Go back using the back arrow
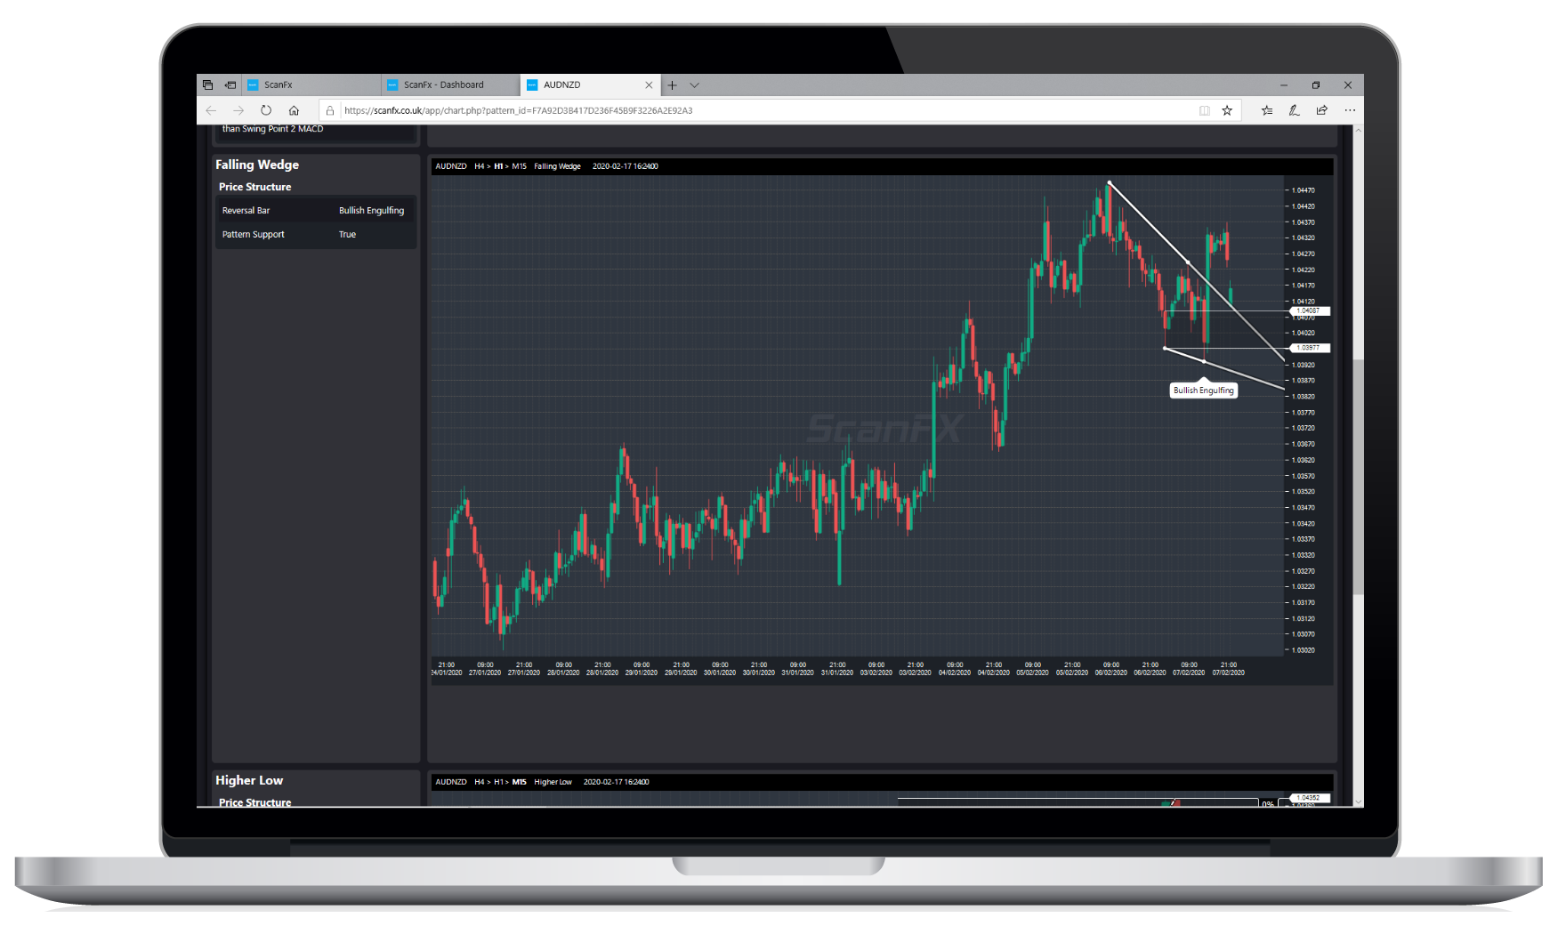The width and height of the screenshot is (1558, 934). point(211,110)
